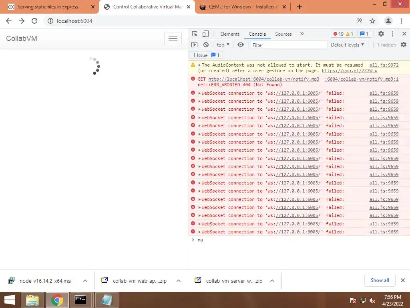This screenshot has width=410, height=308.
Task: Click the blue issues count badge
Action: click(x=364, y=34)
